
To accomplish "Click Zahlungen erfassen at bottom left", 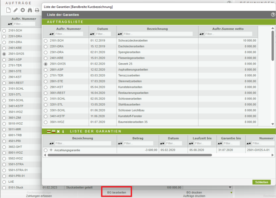I will click(x=39, y=196).
